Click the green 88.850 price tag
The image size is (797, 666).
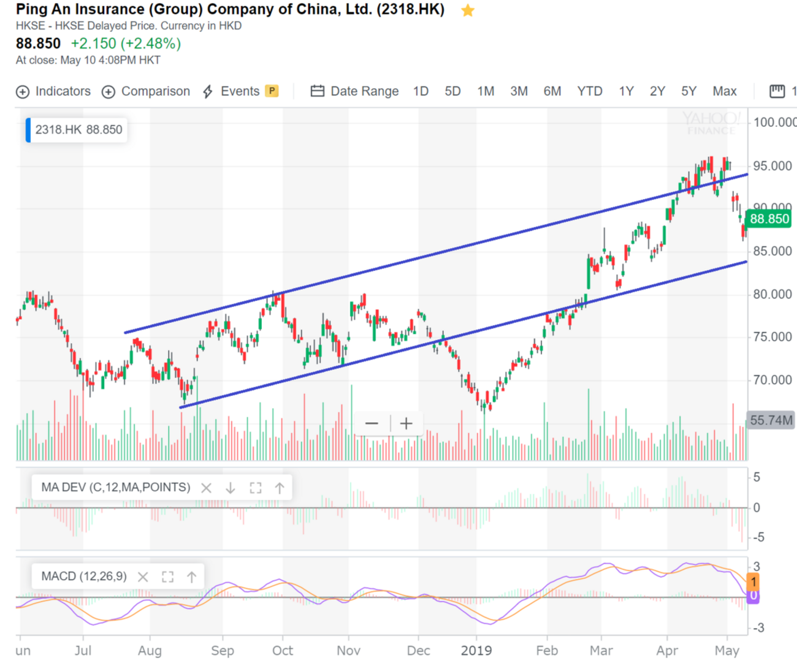pyautogui.click(x=768, y=219)
